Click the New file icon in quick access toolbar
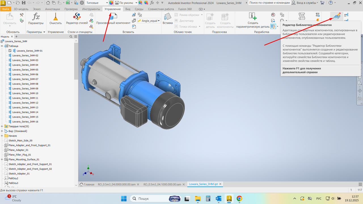Viewport: 363px width, 204px height. (9, 3)
